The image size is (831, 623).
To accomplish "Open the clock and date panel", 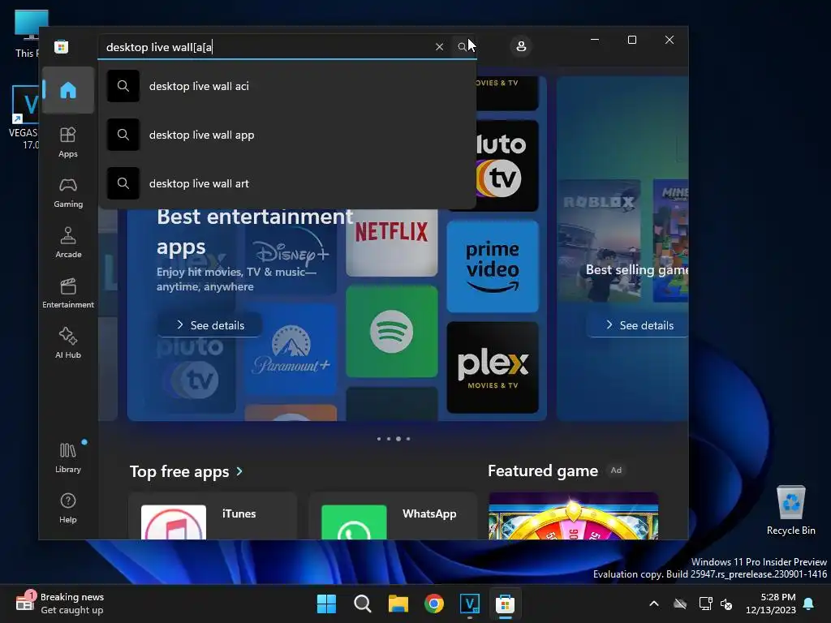I will 771,604.
